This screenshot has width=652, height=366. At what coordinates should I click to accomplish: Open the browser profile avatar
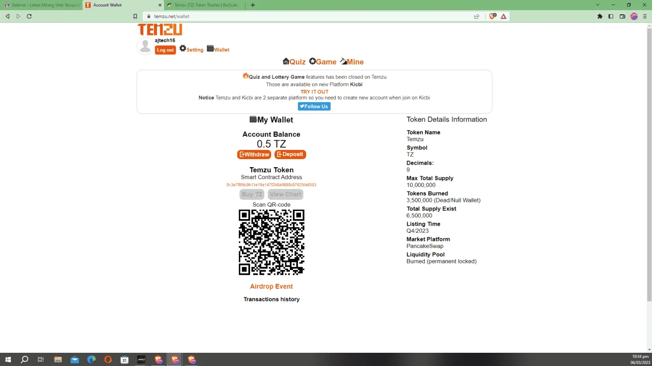(x=634, y=16)
